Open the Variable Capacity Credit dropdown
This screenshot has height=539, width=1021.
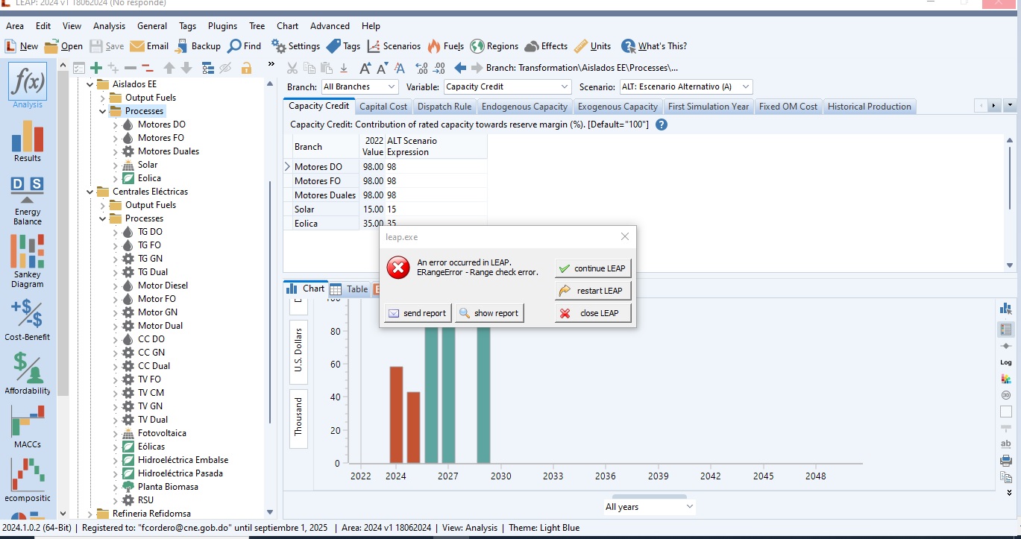tap(507, 87)
